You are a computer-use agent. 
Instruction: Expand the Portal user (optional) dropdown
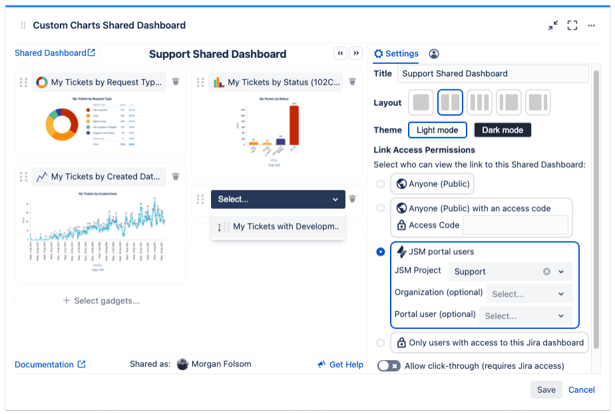point(525,316)
